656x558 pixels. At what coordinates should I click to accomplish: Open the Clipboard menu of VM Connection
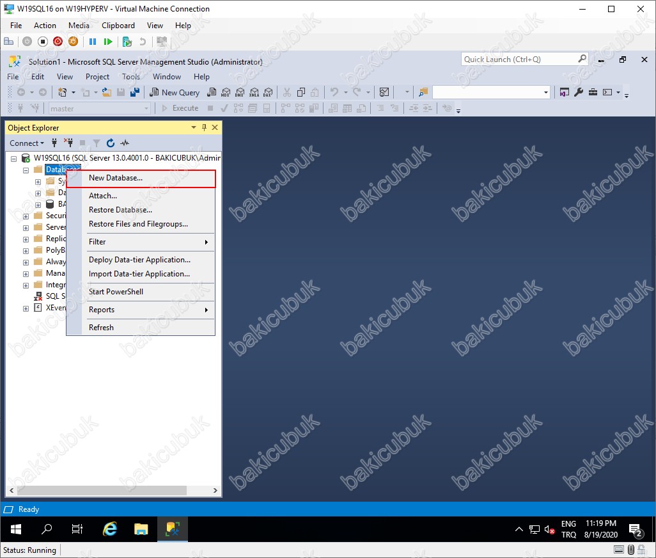pos(118,26)
